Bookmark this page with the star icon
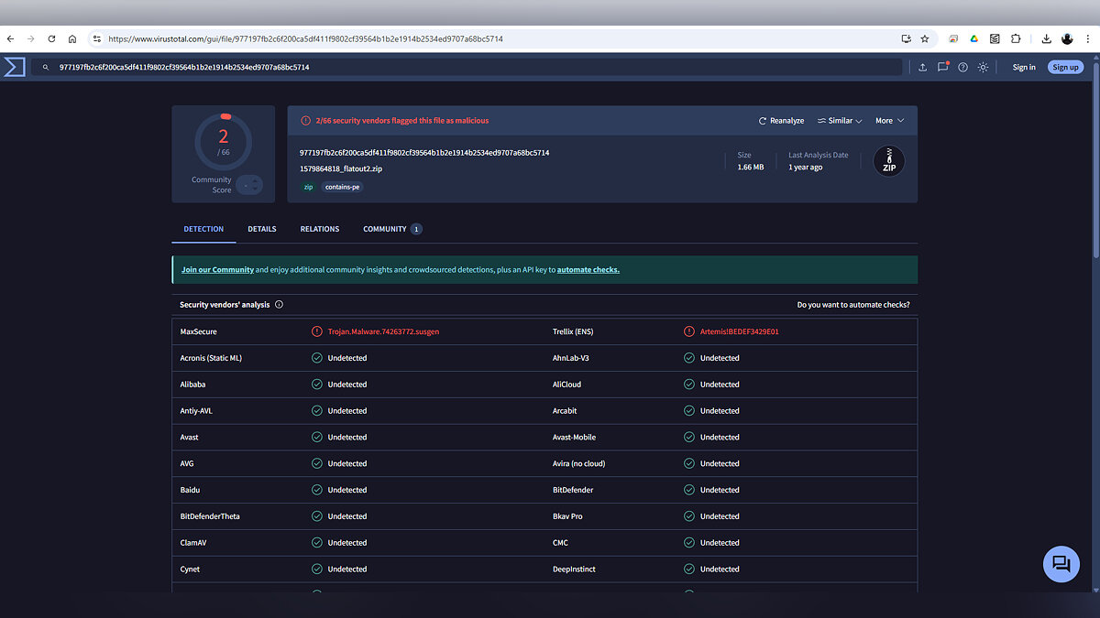The height and width of the screenshot is (618, 1100). pyautogui.click(x=925, y=39)
